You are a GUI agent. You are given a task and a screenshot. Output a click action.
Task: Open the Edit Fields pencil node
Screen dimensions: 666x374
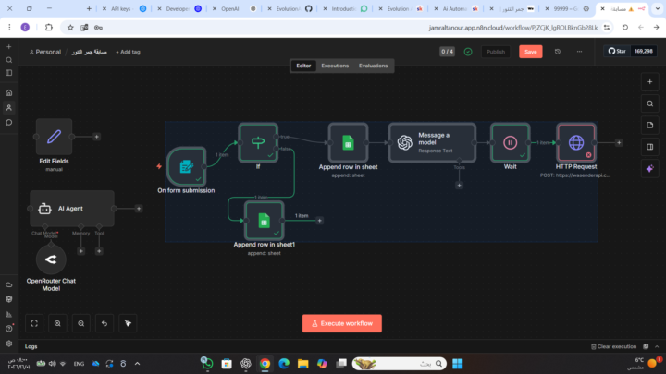pos(55,137)
